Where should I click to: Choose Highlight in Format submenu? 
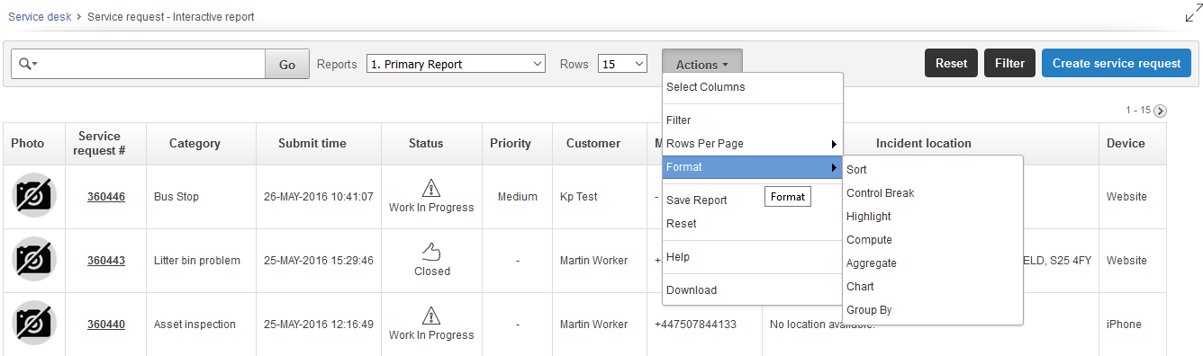click(933, 217)
